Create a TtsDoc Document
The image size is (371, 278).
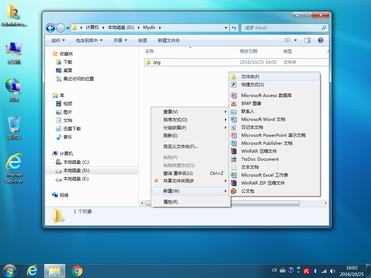pos(275,159)
